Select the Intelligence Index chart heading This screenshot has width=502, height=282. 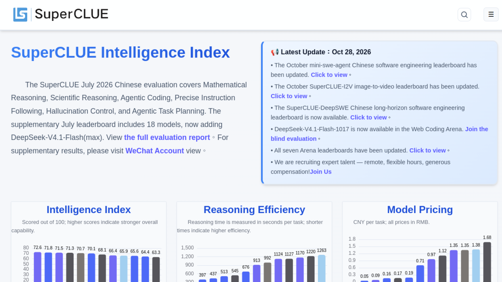tap(89, 210)
